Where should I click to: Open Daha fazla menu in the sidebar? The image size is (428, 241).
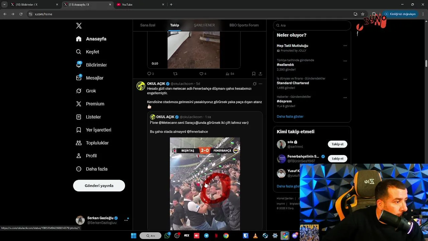pos(92,169)
